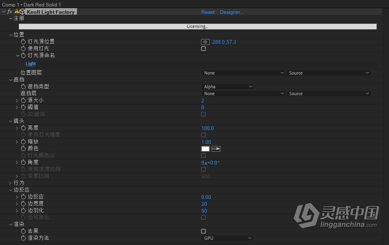
Task: Open the 渲染方法 dropdown showing GPU
Action: coord(227,238)
